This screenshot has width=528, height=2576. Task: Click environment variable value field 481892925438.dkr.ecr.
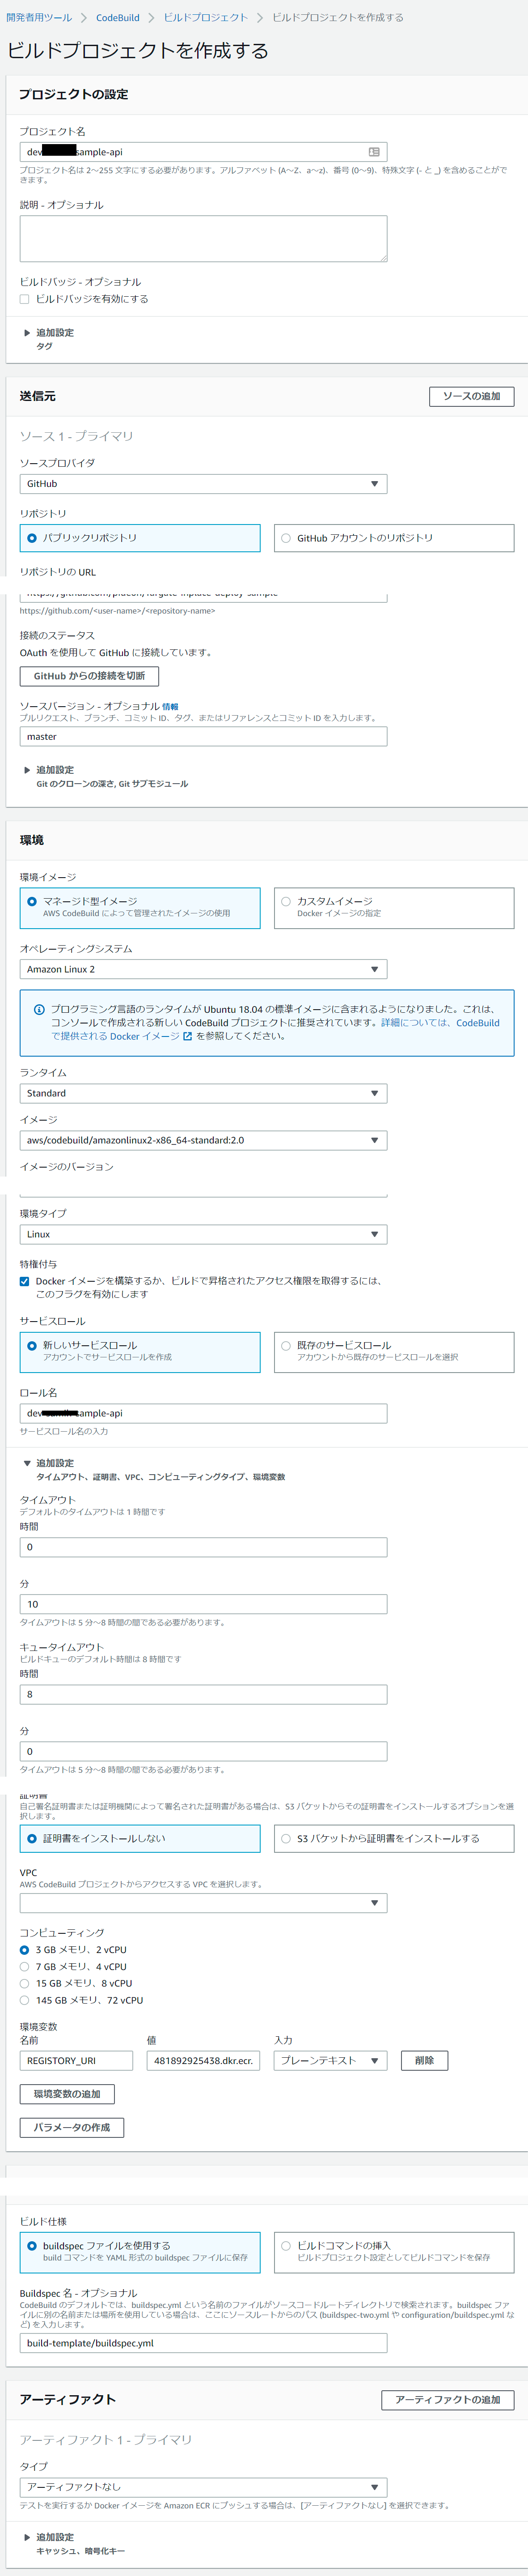203,2061
